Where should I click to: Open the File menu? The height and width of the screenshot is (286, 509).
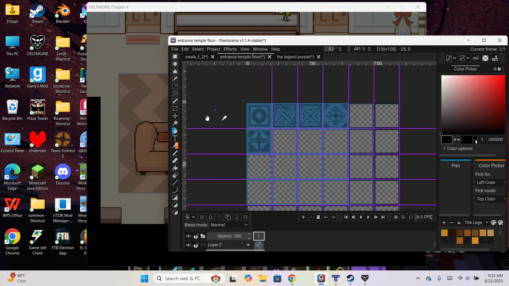pos(175,49)
